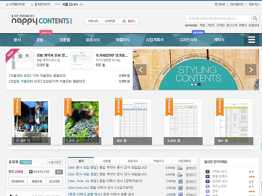
Task: Open the hamburger menu in navigation bar
Action: point(252,40)
